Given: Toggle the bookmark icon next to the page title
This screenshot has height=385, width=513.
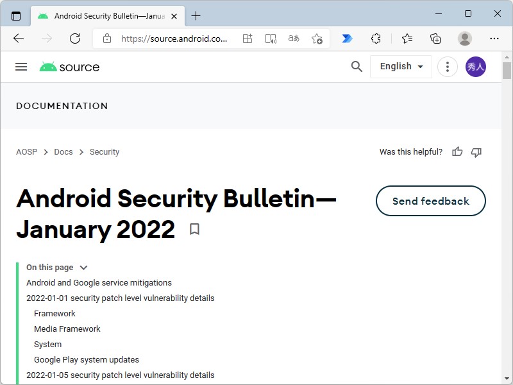Looking at the screenshot, I should point(194,229).
